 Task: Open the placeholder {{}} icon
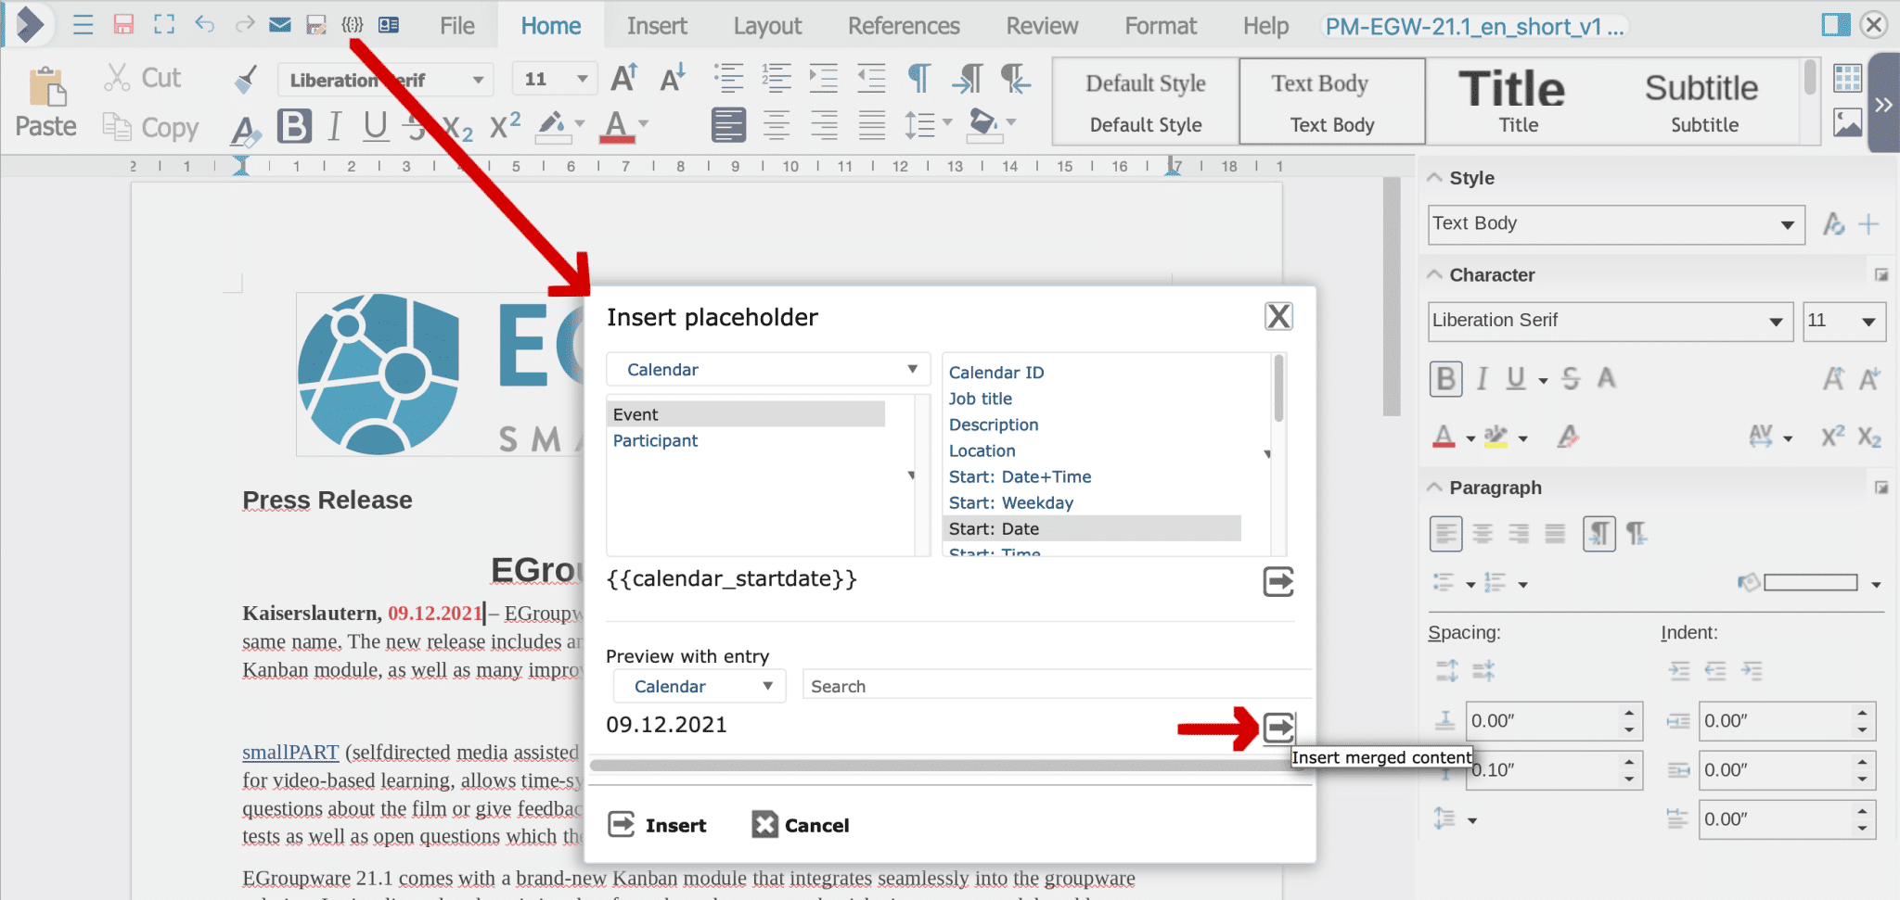point(353,25)
